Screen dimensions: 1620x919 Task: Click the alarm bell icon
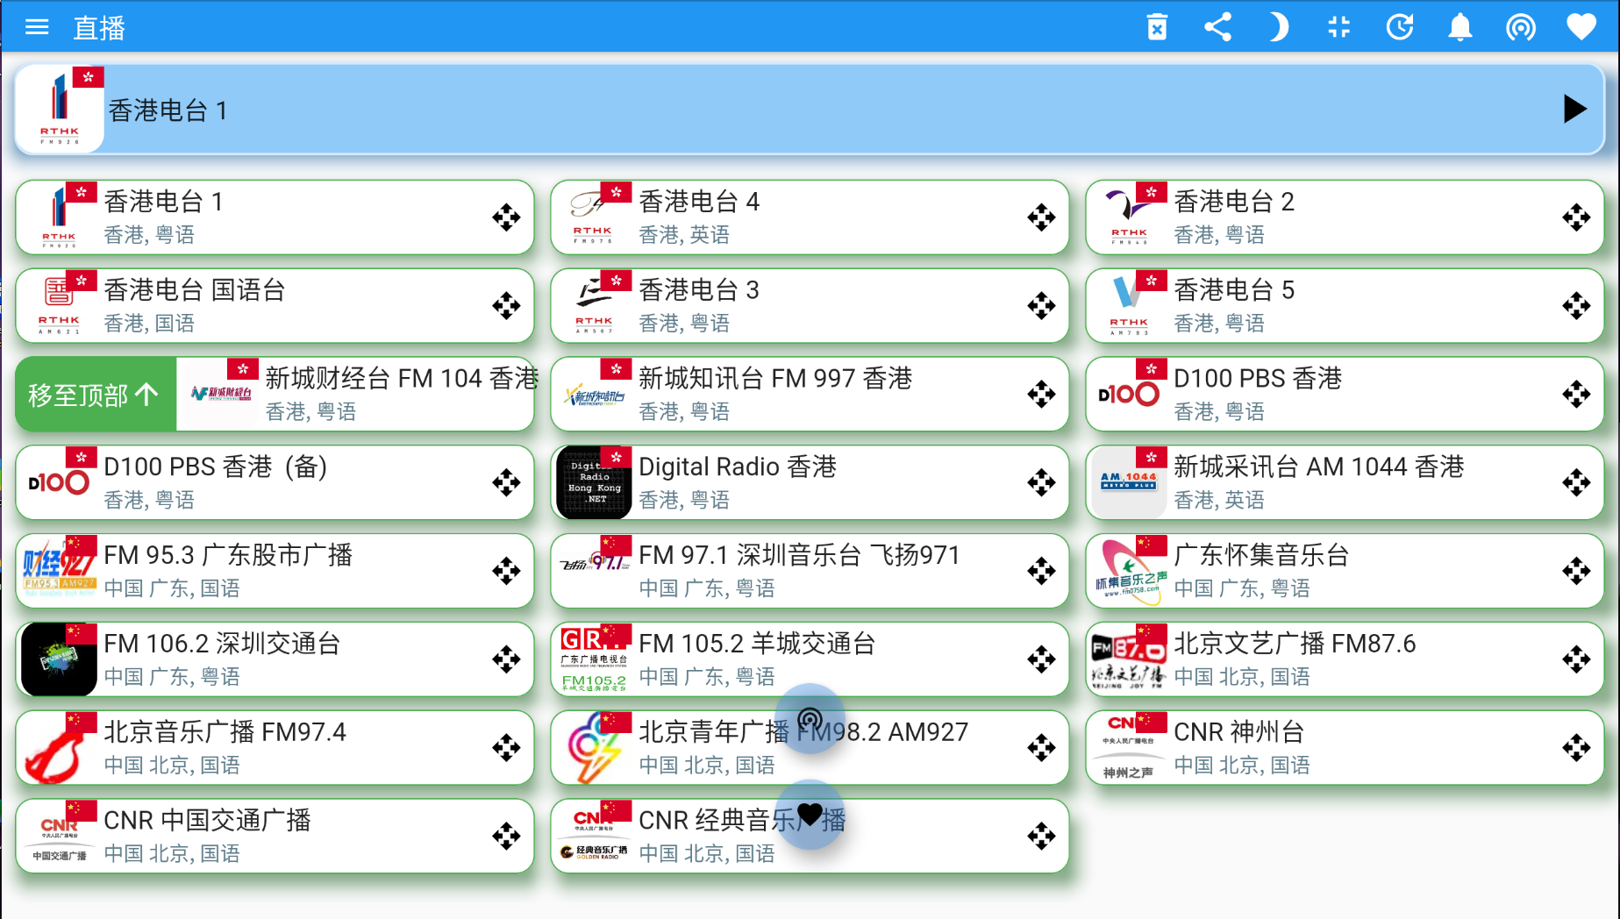[1460, 27]
